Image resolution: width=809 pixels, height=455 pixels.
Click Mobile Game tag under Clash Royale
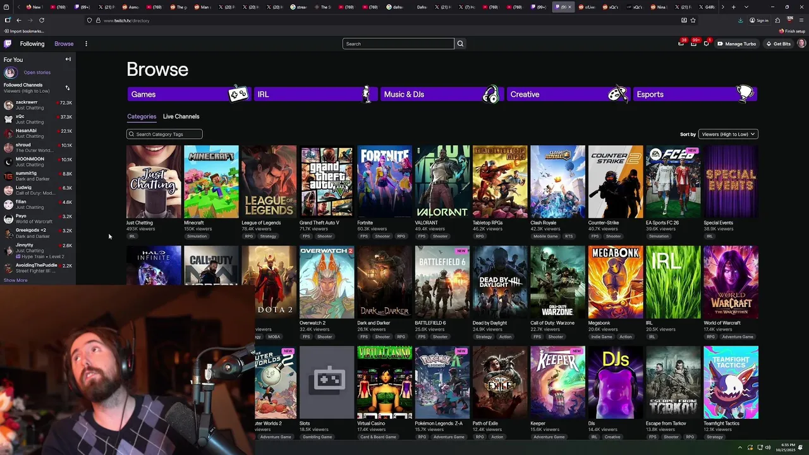[545, 236]
